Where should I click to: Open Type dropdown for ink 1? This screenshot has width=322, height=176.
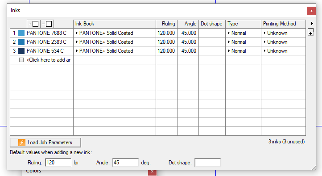(229, 33)
